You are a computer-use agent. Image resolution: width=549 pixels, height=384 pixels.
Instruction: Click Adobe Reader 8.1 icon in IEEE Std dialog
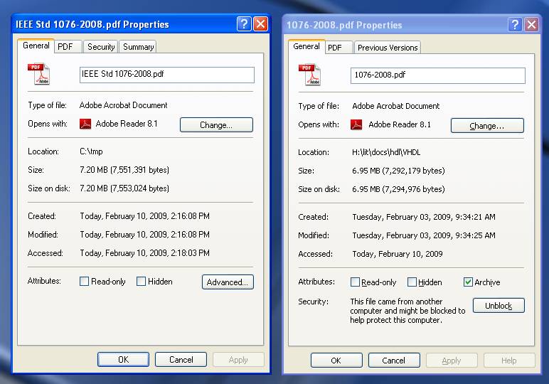[x=85, y=124]
